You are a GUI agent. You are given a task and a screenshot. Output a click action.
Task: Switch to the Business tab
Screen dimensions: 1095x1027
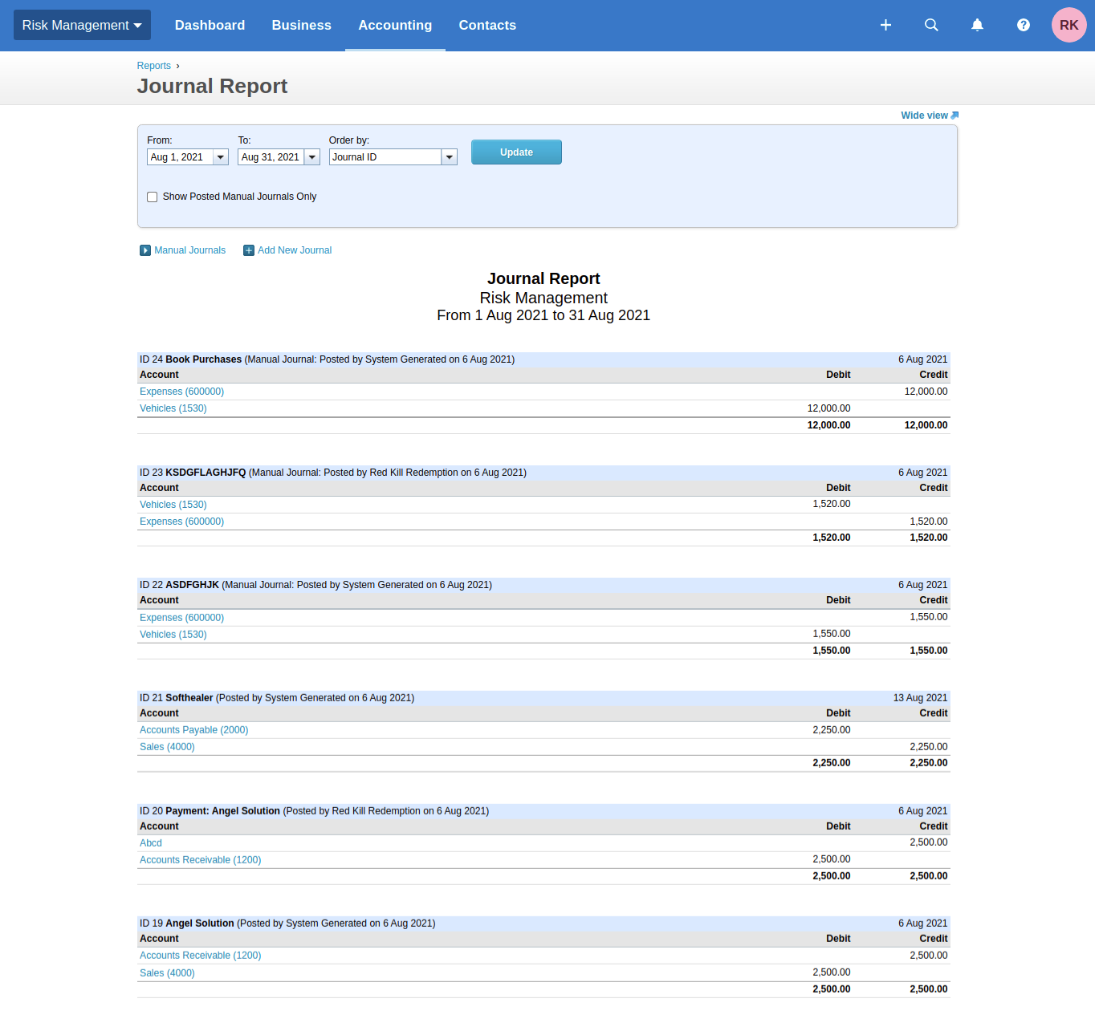301,25
